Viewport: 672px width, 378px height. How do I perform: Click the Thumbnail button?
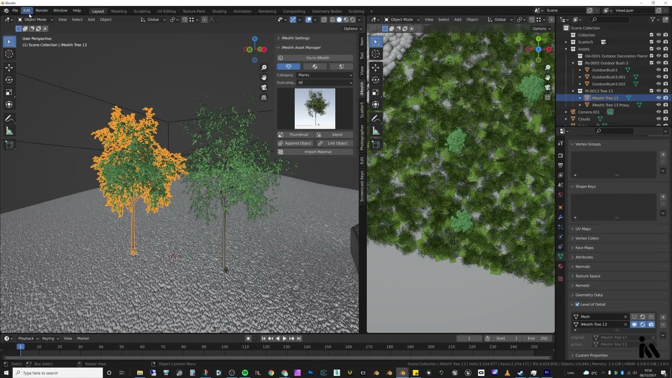click(x=295, y=135)
